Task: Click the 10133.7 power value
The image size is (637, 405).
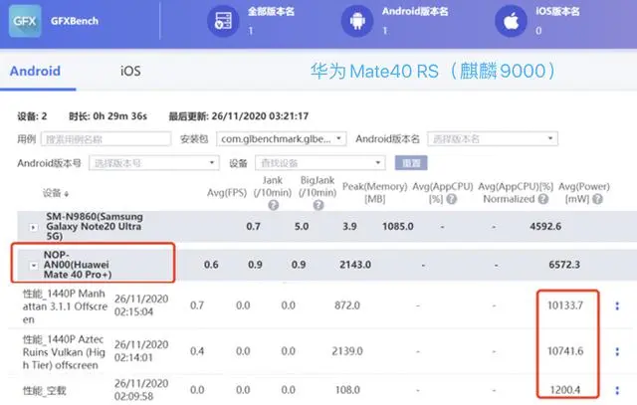Action: pyautogui.click(x=565, y=305)
